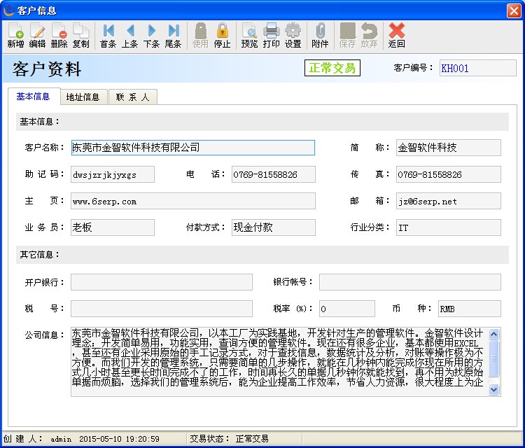Screen dimensions: 525x448
Task: Go to first record with 首条
Action: 108,35
